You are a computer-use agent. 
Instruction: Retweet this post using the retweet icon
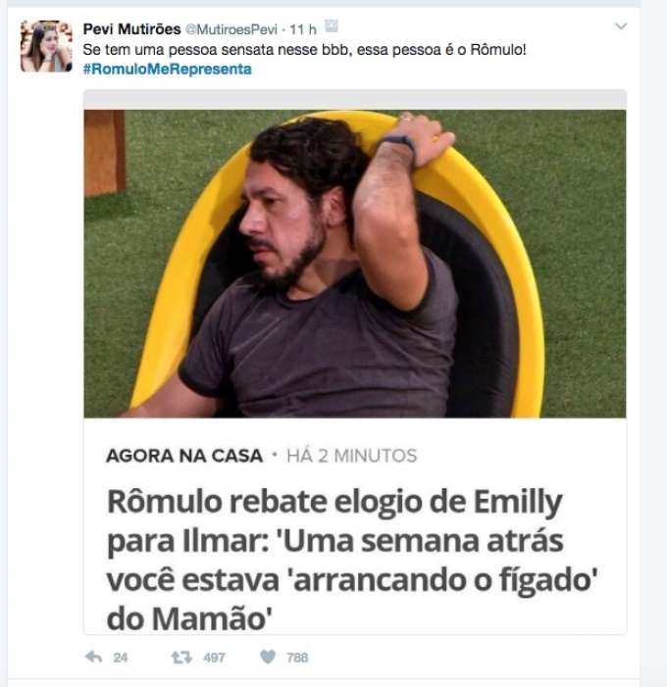pos(181,658)
